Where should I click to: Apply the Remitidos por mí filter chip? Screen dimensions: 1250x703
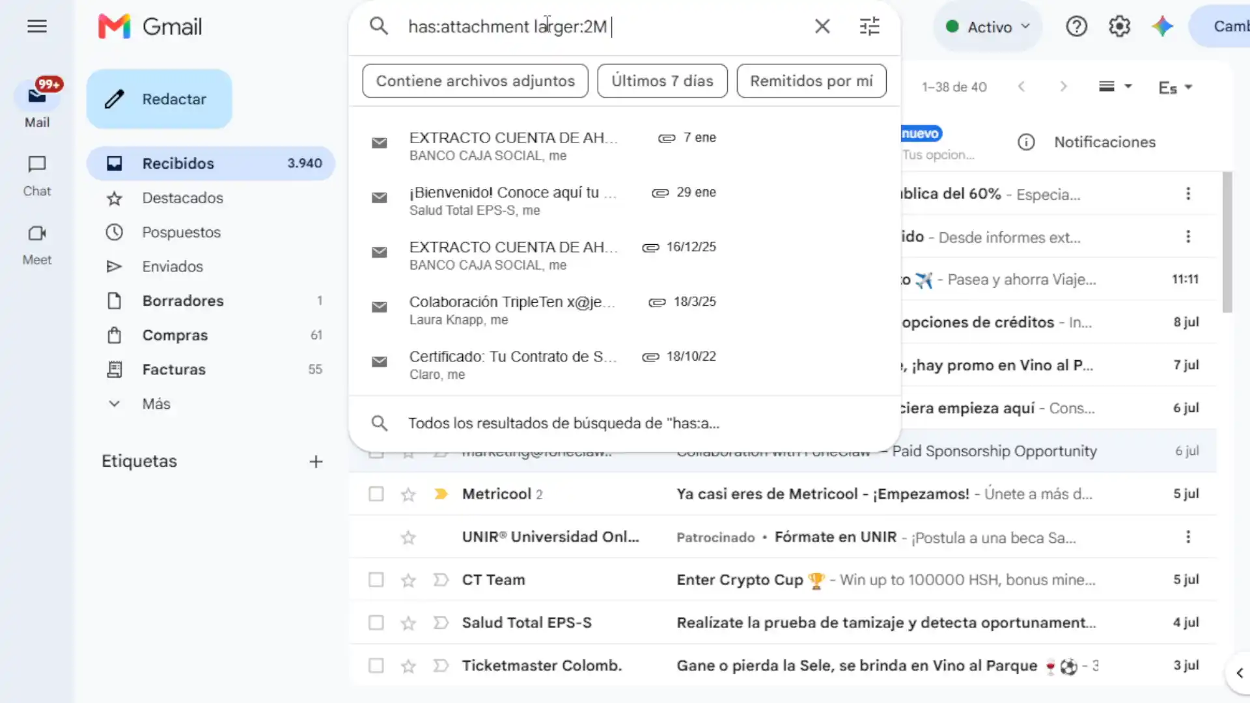point(811,81)
